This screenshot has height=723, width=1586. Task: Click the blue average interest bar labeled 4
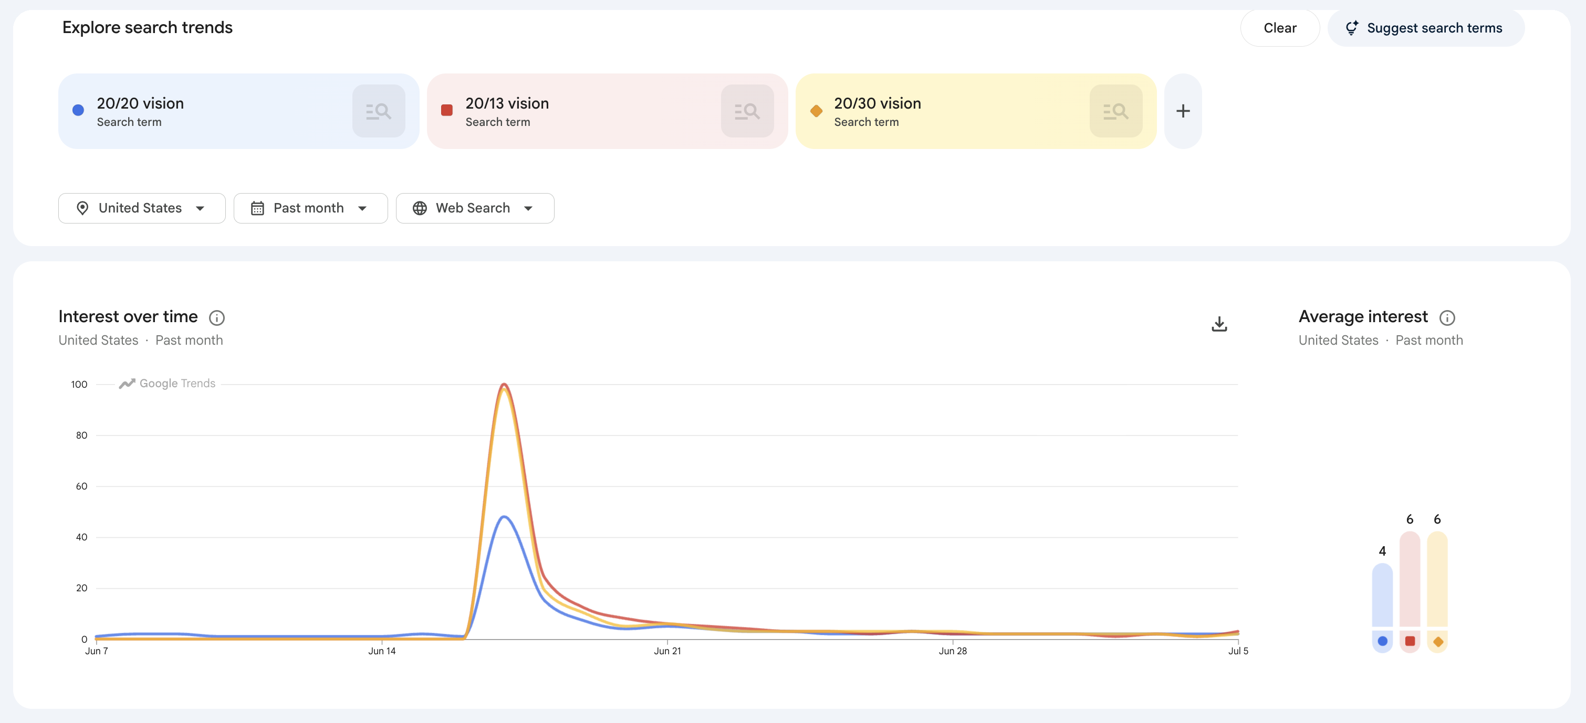tap(1382, 595)
